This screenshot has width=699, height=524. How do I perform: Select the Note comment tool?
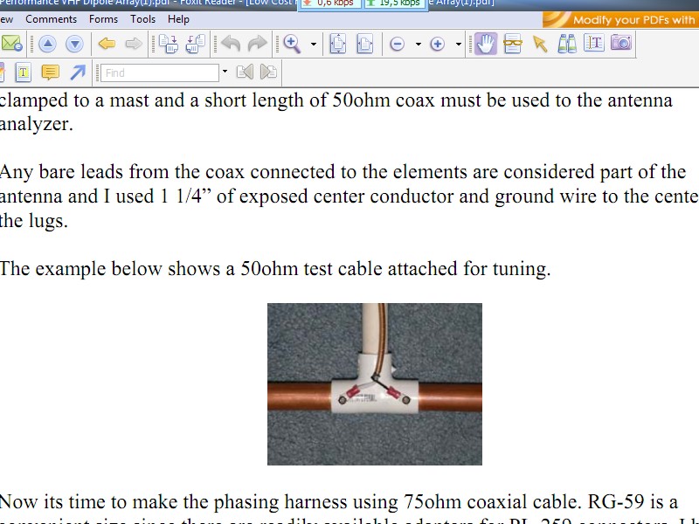coord(51,72)
